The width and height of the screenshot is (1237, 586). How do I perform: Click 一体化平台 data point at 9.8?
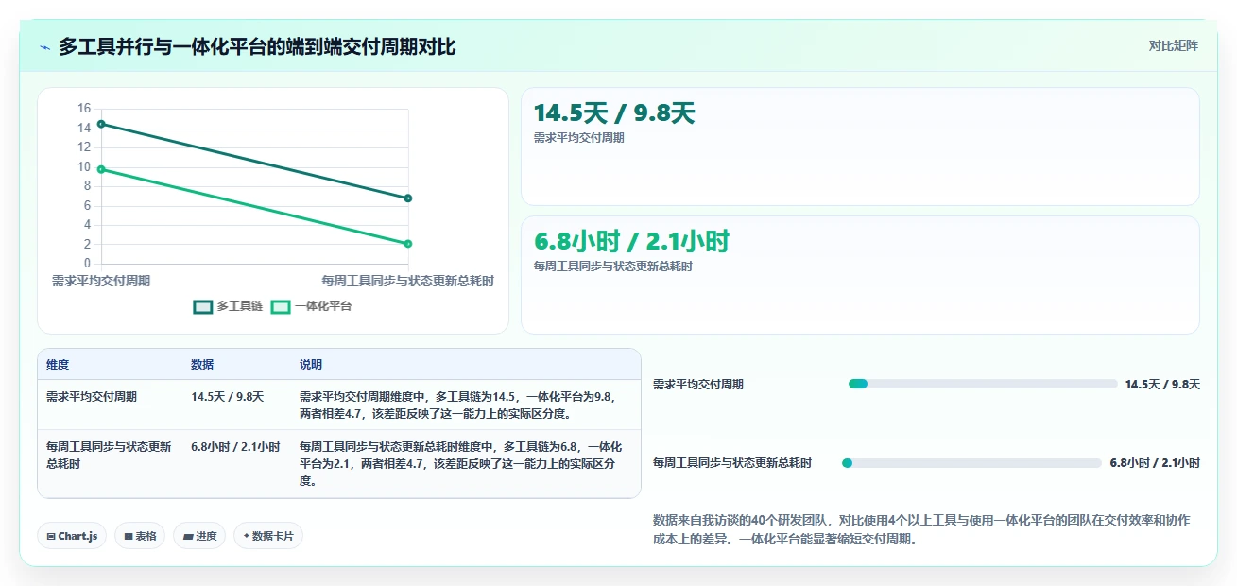101,169
